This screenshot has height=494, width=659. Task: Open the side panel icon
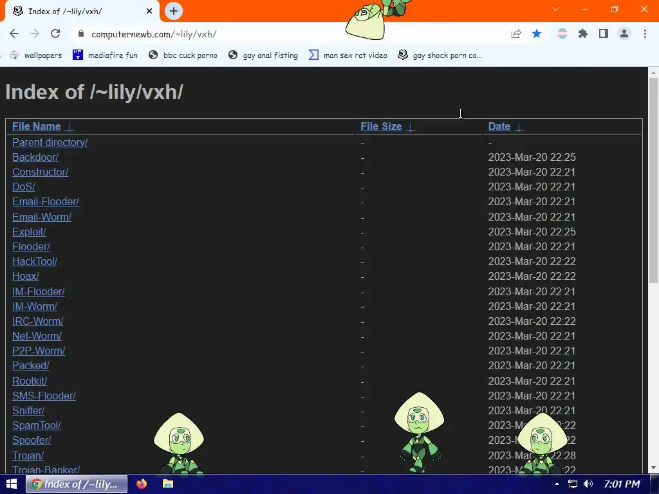click(604, 33)
